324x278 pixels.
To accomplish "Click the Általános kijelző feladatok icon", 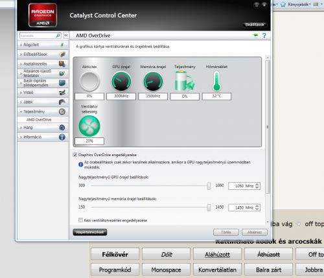I will 62,73.
